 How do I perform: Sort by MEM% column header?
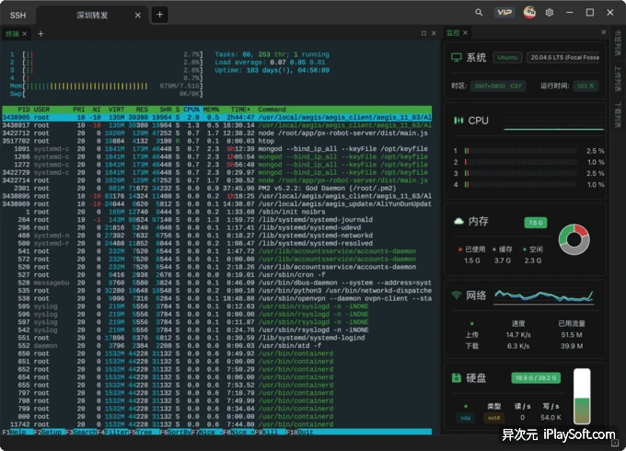211,110
